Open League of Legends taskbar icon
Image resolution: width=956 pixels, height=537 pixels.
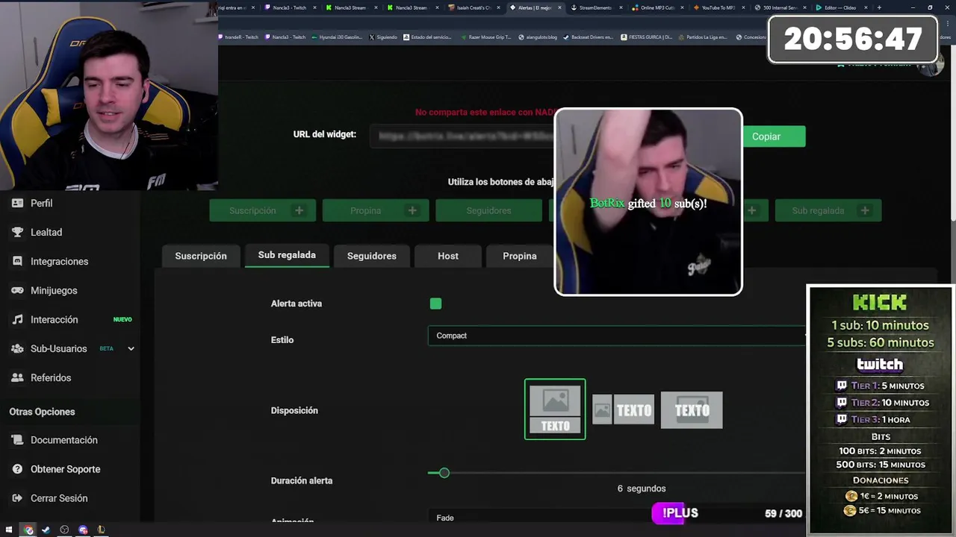pyautogui.click(x=101, y=530)
